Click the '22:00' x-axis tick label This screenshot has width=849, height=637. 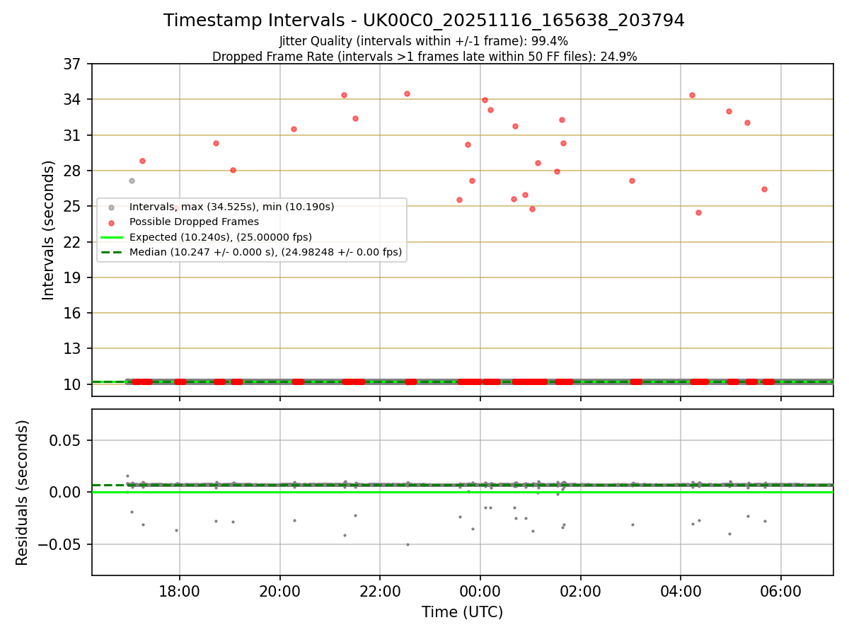tap(380, 591)
